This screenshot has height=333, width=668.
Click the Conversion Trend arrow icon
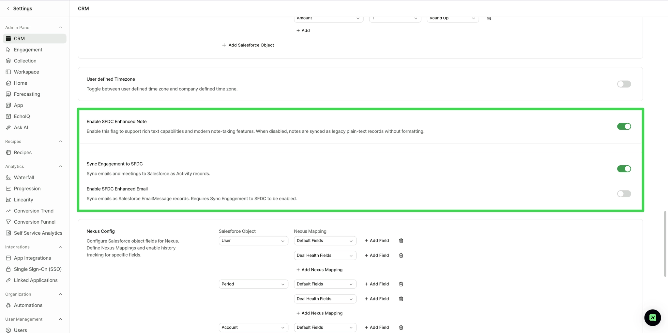tap(8, 211)
